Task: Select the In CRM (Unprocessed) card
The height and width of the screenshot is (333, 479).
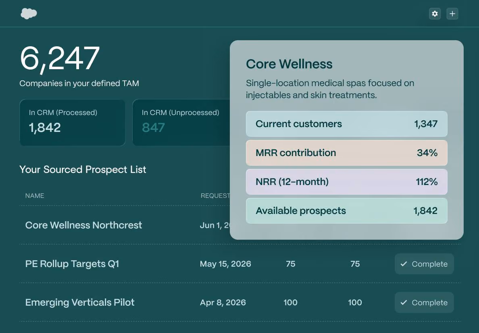Action: tap(181, 123)
